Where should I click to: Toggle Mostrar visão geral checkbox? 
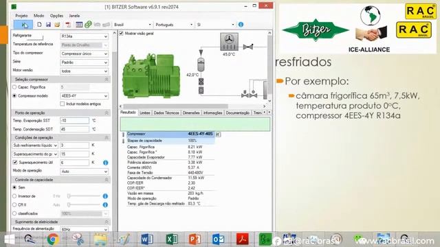pos(121,34)
